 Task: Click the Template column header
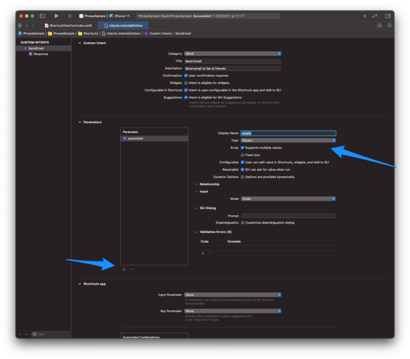[x=234, y=241]
